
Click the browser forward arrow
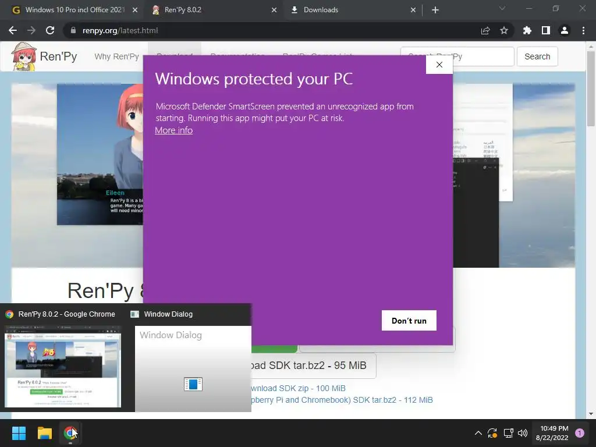(x=31, y=30)
